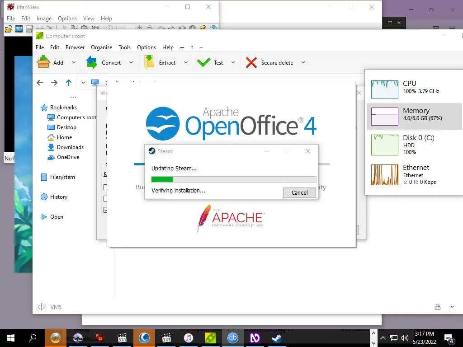This screenshot has height=347, width=463.
Task: Expand the Add dropdown arrow
Action: click(x=74, y=62)
